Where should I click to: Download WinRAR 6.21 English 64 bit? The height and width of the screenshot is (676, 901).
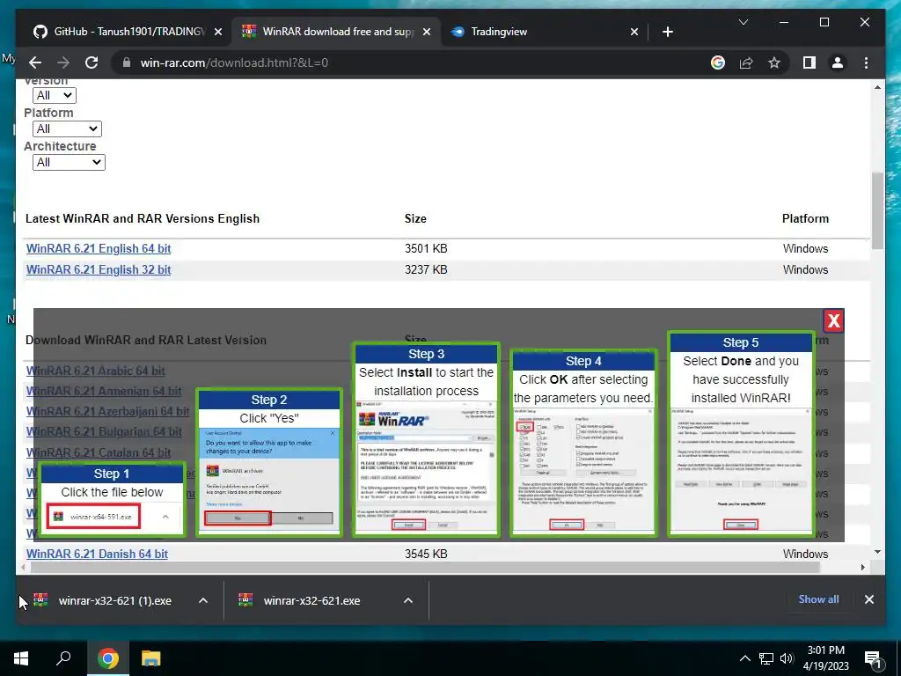coord(99,248)
